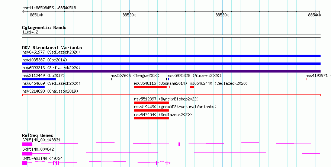
Task: Click the nsv4193971 variant label
Action: [316, 76]
